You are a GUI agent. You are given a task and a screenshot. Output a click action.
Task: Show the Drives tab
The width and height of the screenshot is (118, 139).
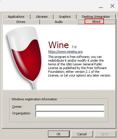(x=21, y=22)
